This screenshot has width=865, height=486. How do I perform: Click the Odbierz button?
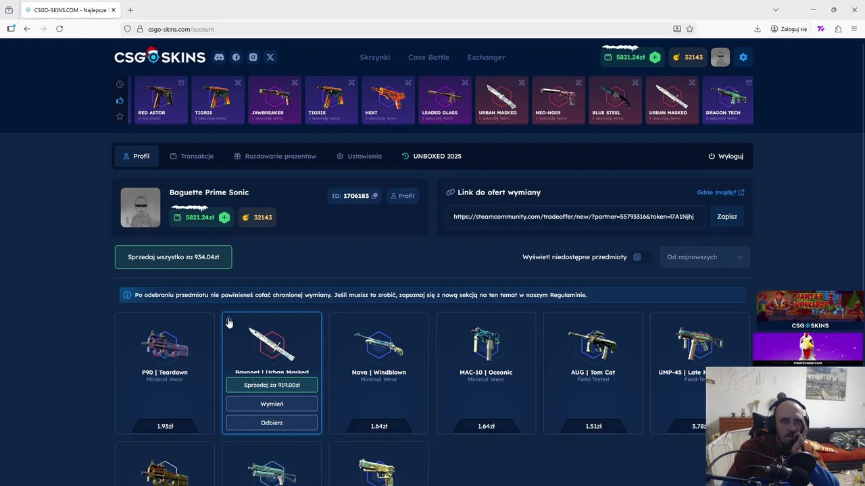272,423
